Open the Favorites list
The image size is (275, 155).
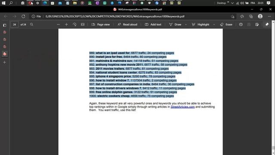pyautogui.click(x=242, y=16)
